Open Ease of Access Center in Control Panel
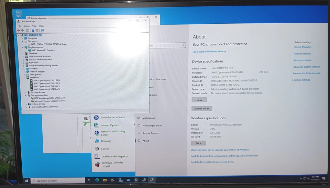 pyautogui.click(x=109, y=117)
